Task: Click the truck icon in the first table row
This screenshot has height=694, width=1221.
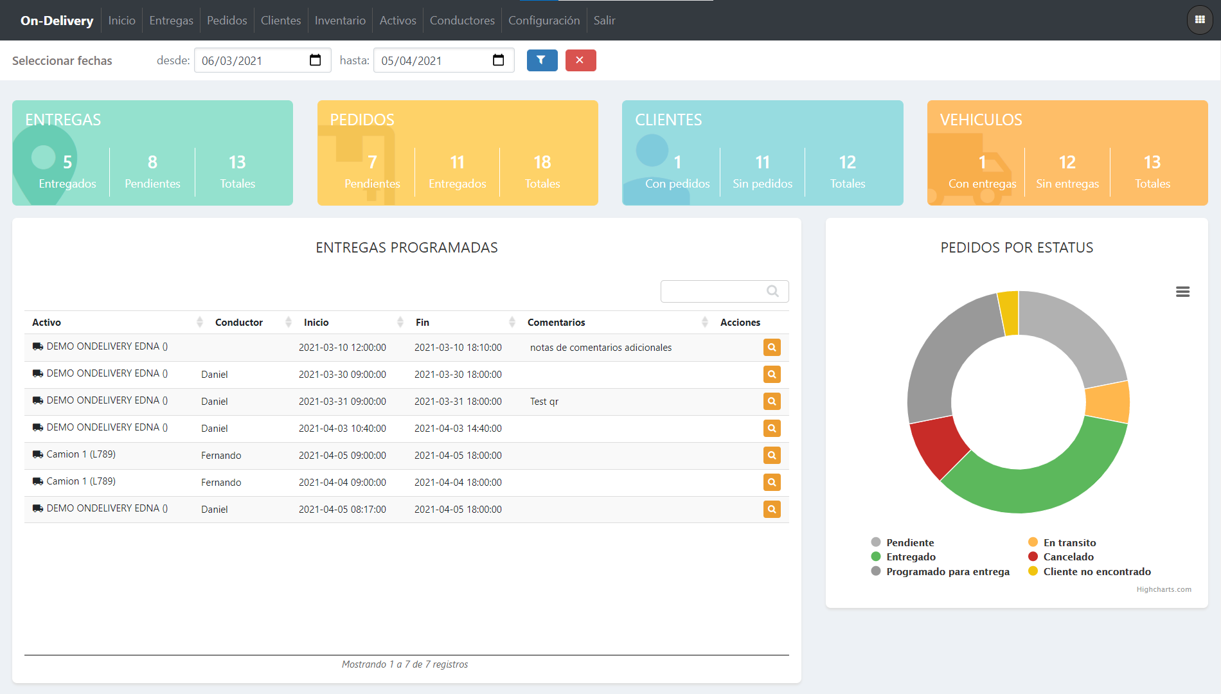Action: (x=38, y=346)
